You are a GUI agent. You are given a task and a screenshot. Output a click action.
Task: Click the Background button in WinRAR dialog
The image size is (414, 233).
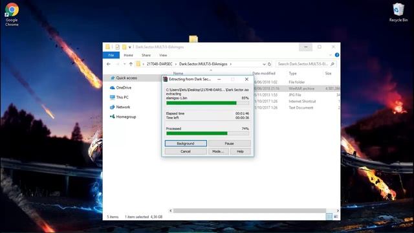[186, 144]
